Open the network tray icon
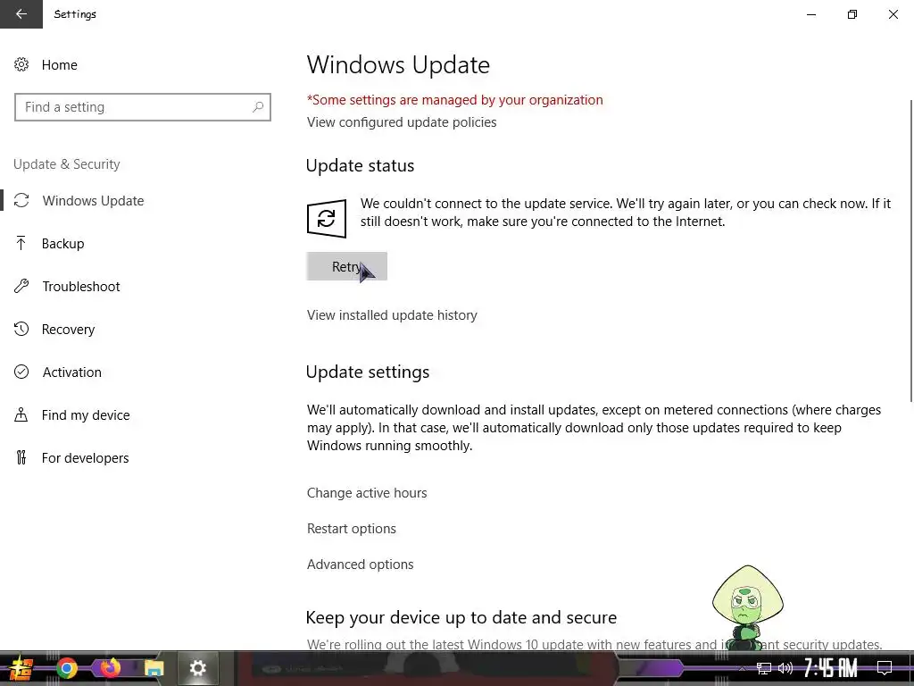Image resolution: width=914 pixels, height=686 pixels. click(x=764, y=668)
